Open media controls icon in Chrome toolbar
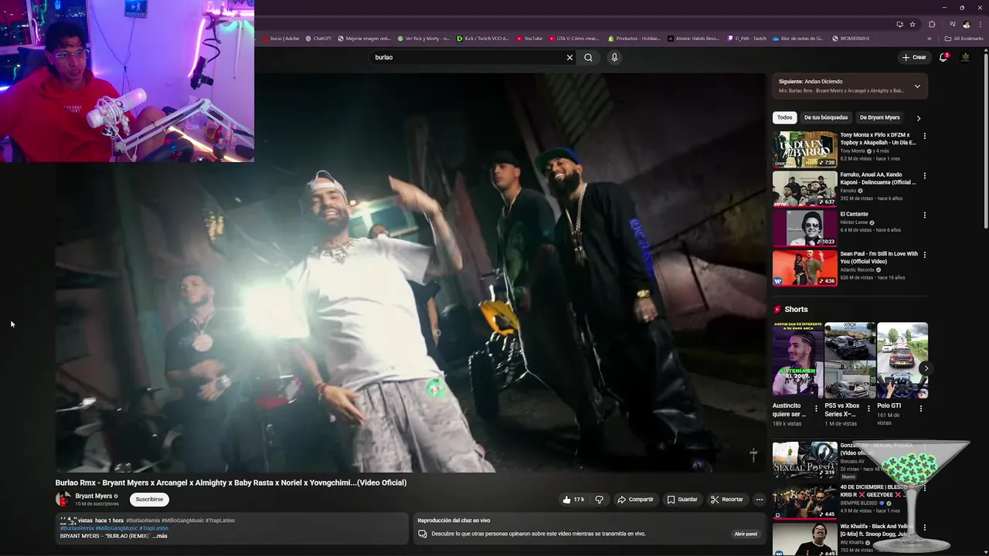This screenshot has height=556, width=989. 951,24
